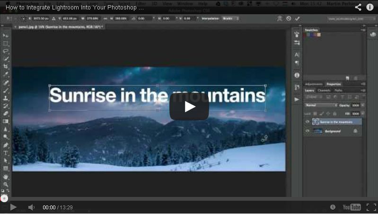Open the Fill slider arrow
Image resolution: width=378 pixels, height=214 pixels.
363,114
